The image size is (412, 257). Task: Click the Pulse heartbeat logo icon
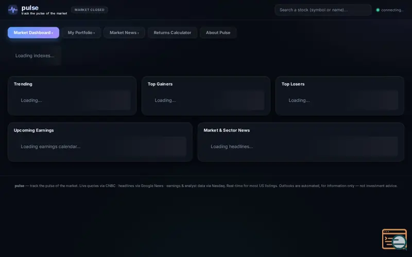pos(12,10)
